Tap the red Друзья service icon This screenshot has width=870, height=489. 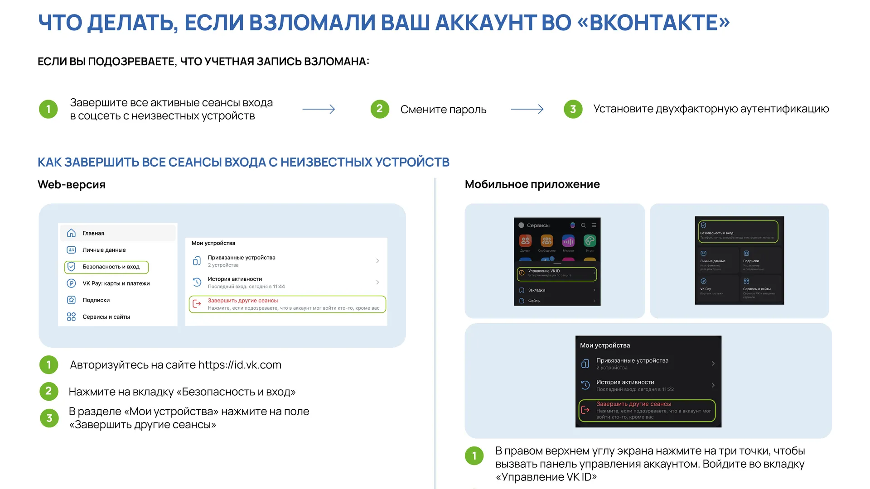[525, 240]
